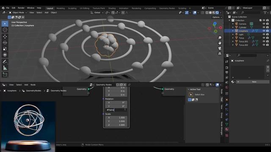Viewport: 271px width, 152px height.
Task: Click GeometryNodes breadcrumb in node editor
Action: (x=33, y=91)
